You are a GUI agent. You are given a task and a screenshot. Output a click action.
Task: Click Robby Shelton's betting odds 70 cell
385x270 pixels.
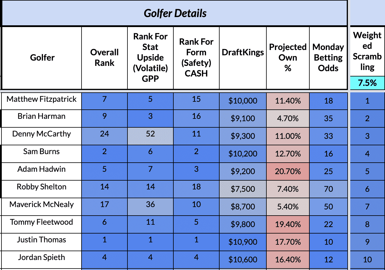tap(328, 189)
